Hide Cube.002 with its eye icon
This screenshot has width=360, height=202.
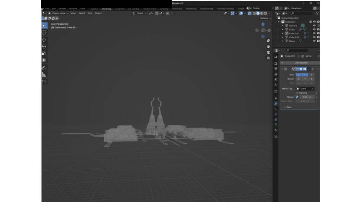coord(314,37)
